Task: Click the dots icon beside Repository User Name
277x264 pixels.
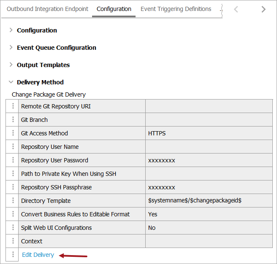Action: click(x=13, y=147)
